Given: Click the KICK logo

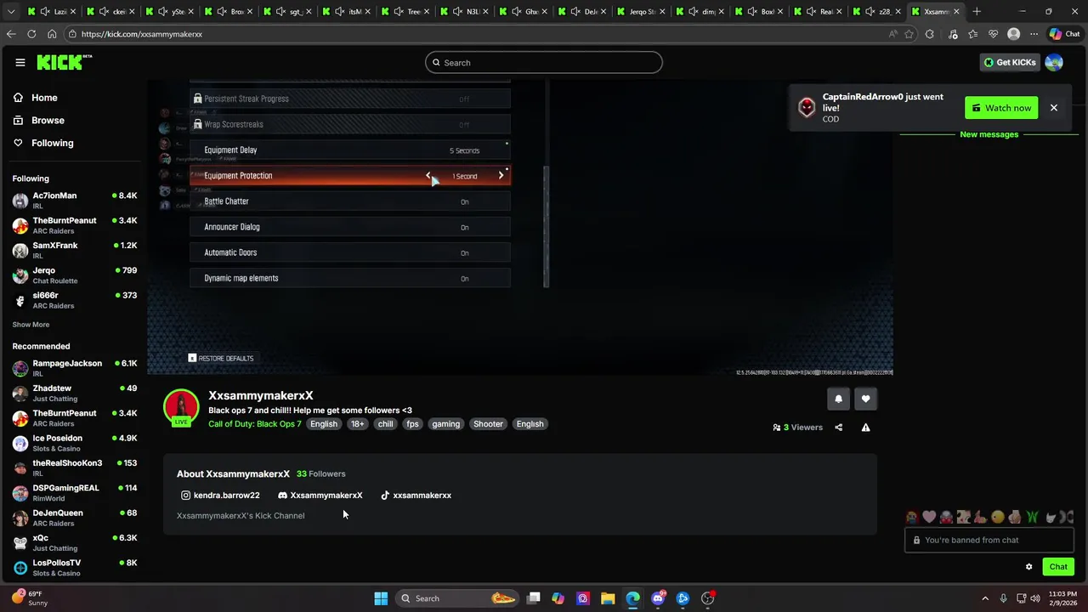Looking at the screenshot, I should pyautogui.click(x=64, y=62).
